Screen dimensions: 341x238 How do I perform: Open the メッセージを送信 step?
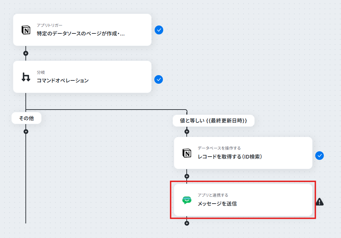click(243, 200)
